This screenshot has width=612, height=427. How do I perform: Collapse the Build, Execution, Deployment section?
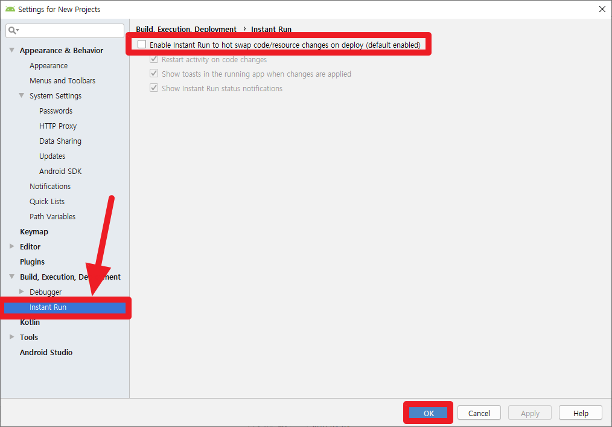click(11, 276)
